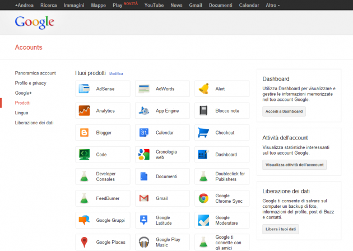Select the Analytics chart icon

(84, 110)
